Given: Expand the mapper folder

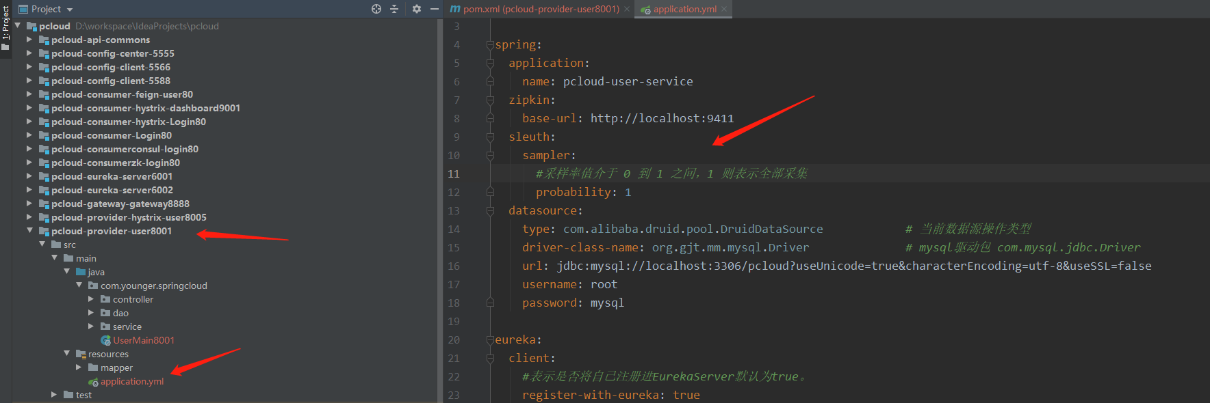Looking at the screenshot, I should point(79,367).
